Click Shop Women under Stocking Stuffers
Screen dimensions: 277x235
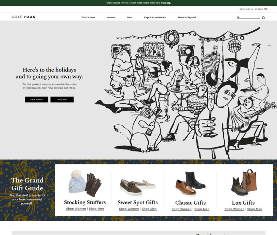coord(76,208)
